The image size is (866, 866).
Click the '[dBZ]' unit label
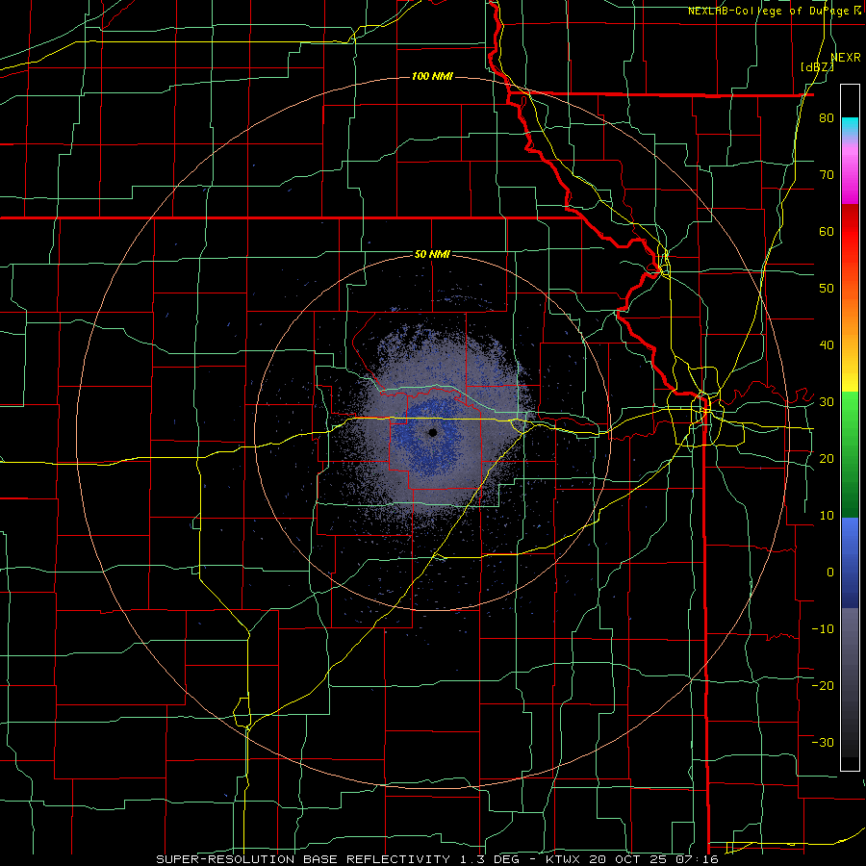(817, 66)
